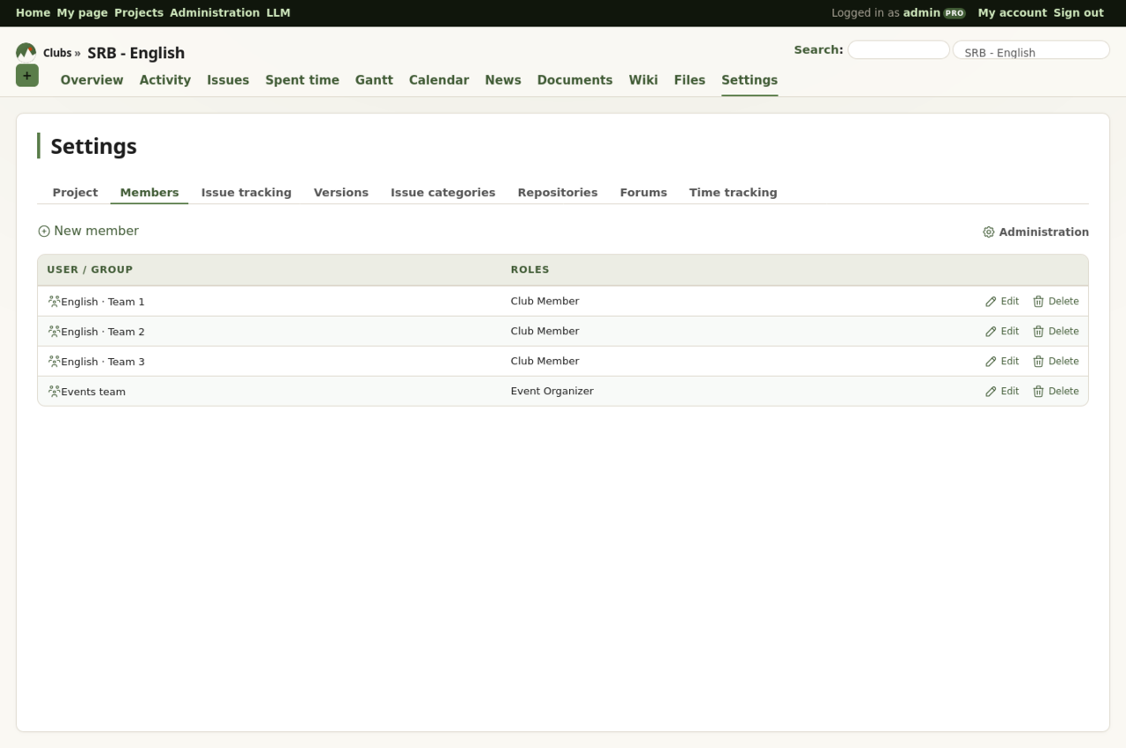1126x748 pixels.
Task: Click Club Member role for English · Team 1
Action: click(x=545, y=301)
